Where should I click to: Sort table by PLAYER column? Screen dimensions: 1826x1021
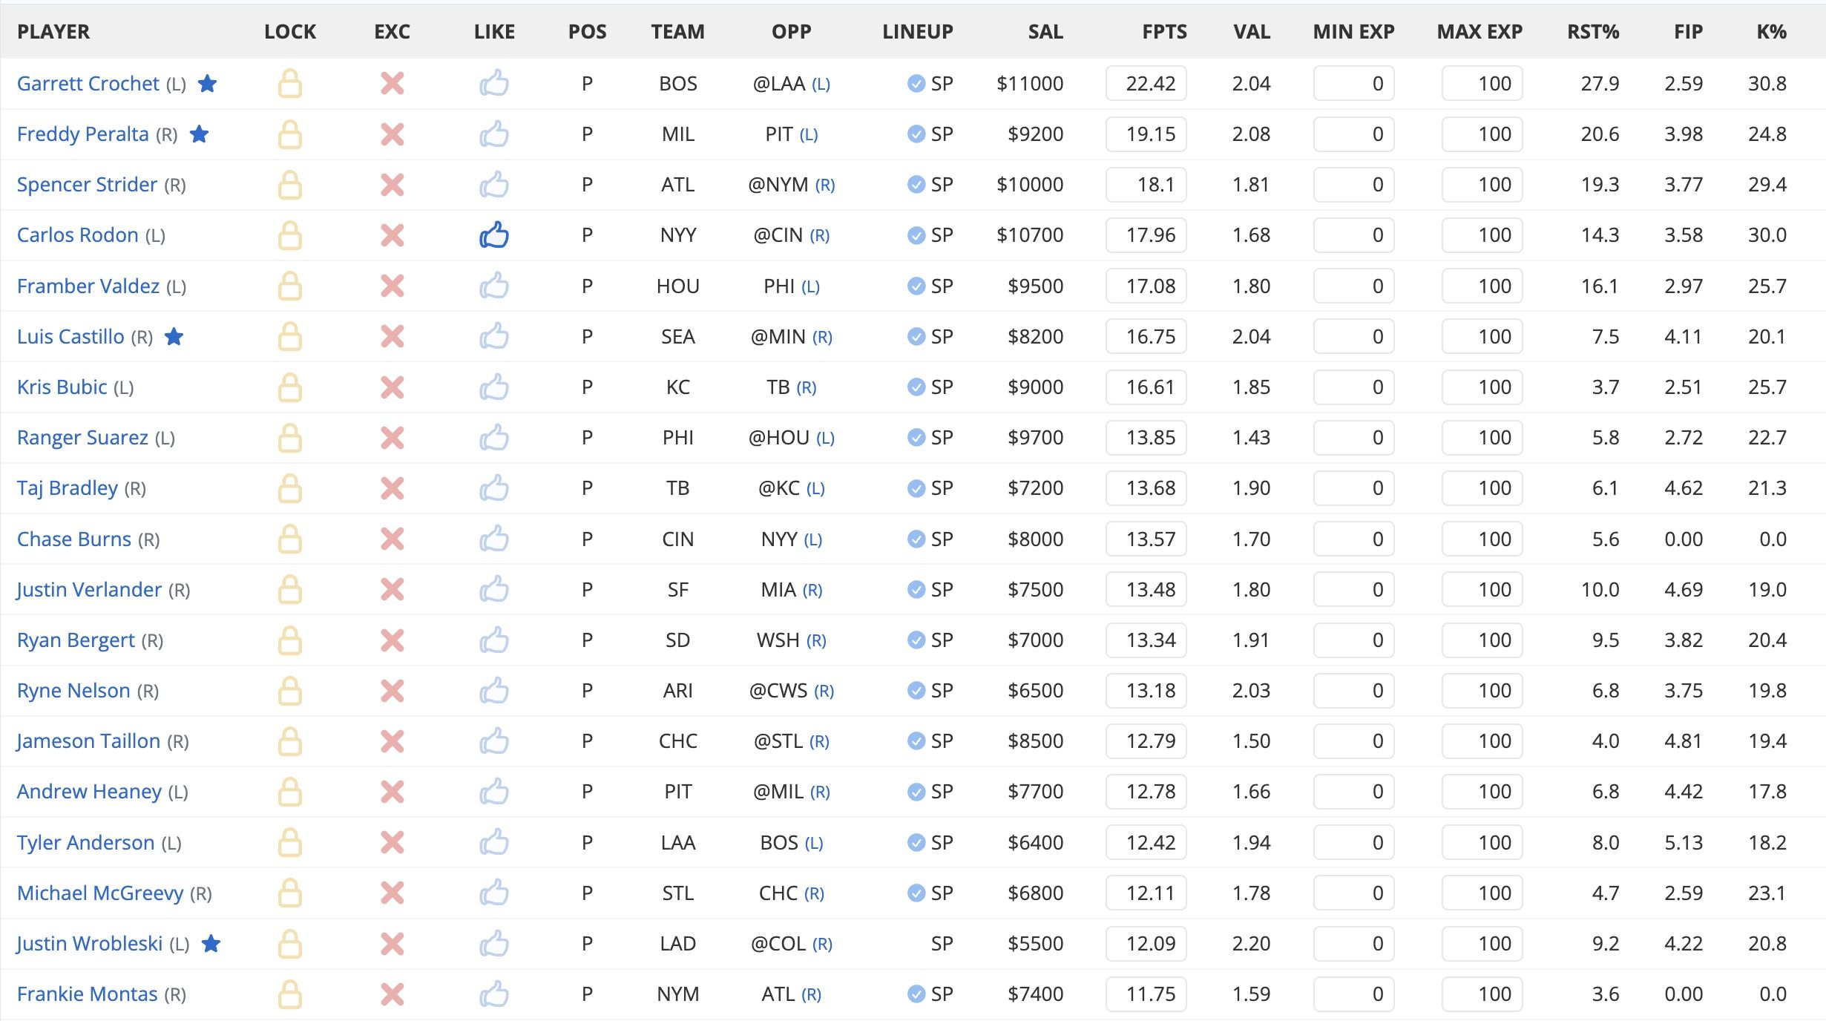click(x=53, y=32)
